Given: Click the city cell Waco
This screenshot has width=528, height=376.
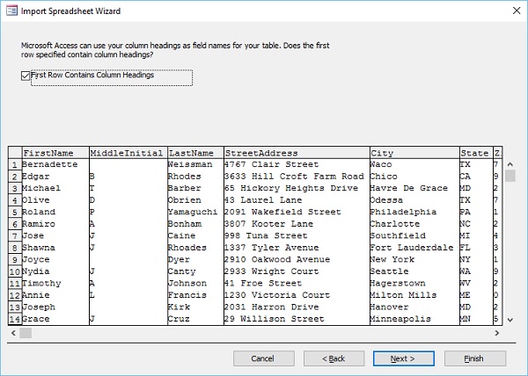Looking at the screenshot, I should [414, 164].
